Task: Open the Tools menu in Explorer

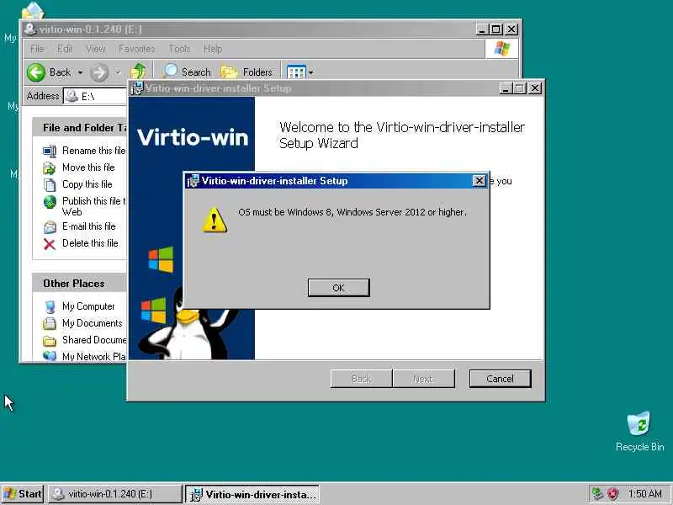Action: [x=179, y=49]
